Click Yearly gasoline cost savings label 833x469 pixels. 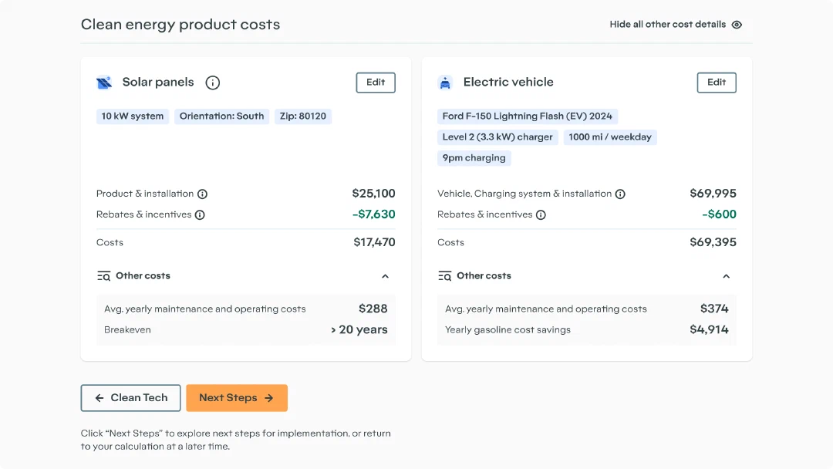pos(508,330)
